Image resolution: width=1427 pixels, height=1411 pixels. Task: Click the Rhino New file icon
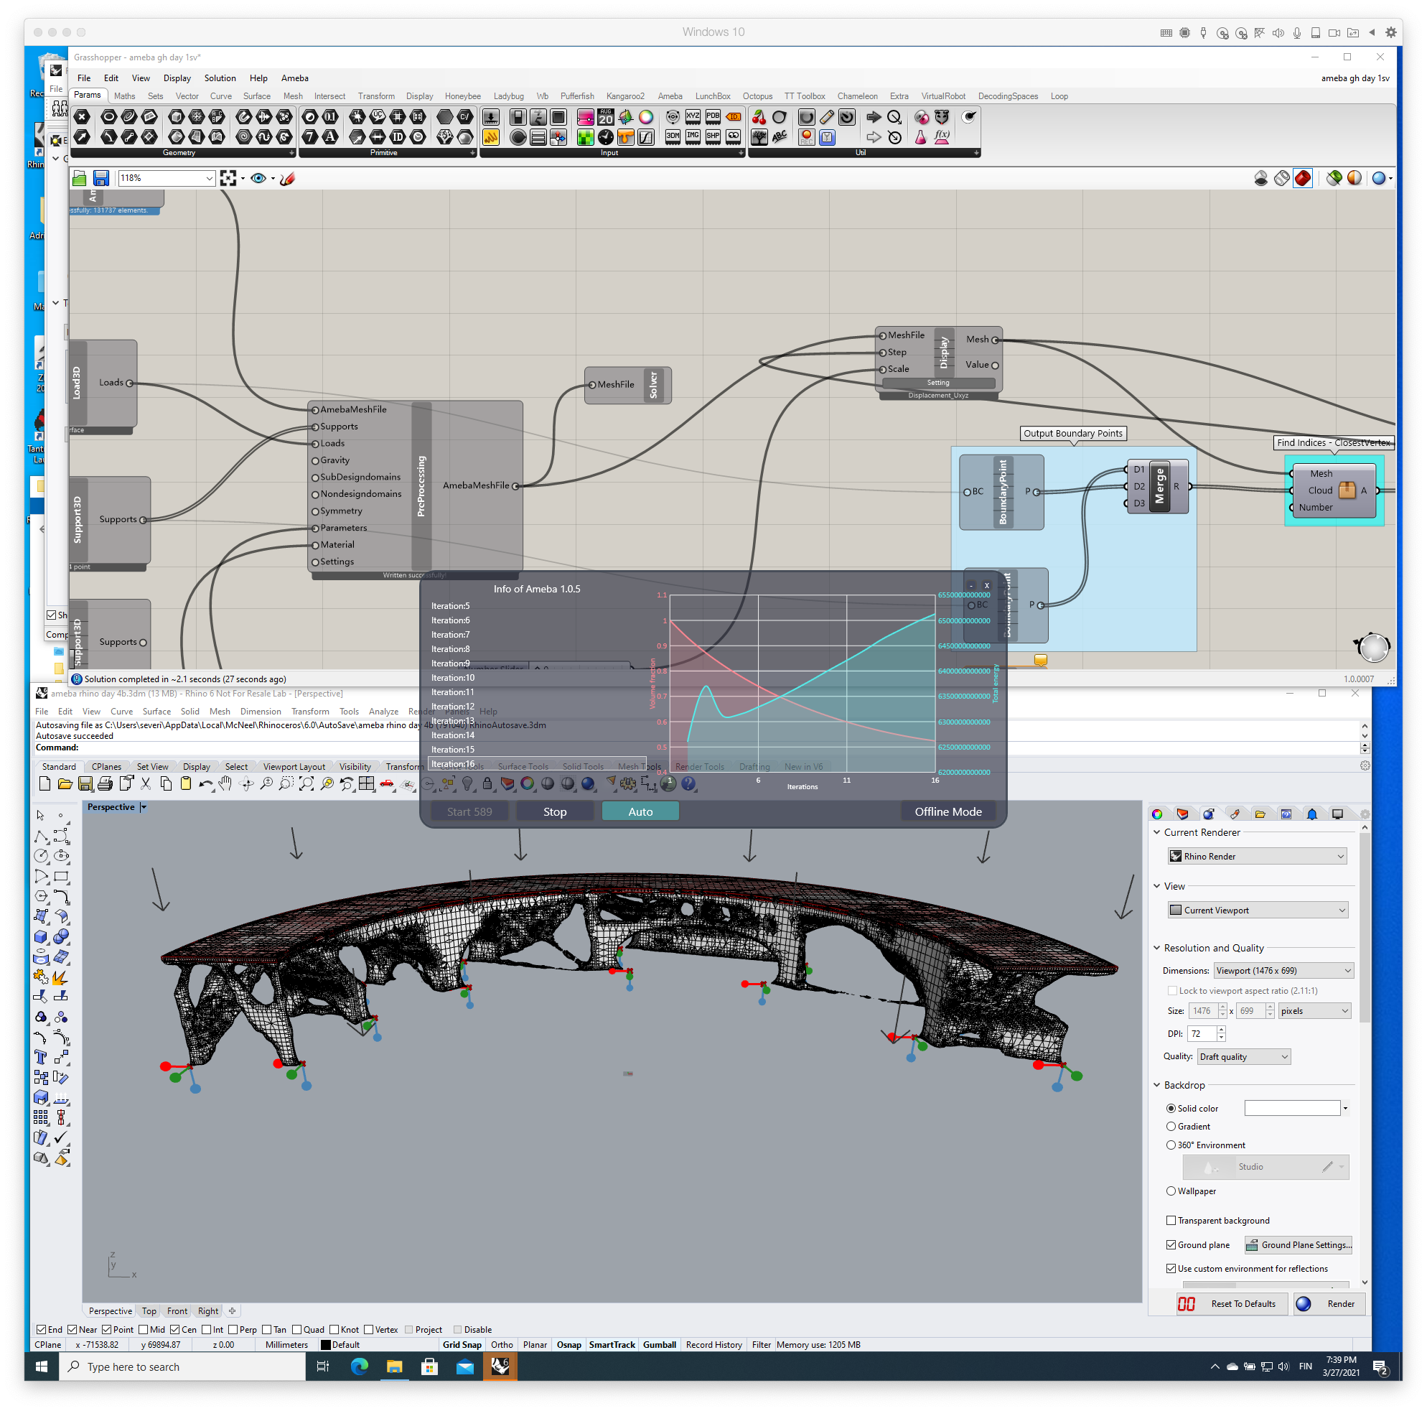(x=45, y=784)
